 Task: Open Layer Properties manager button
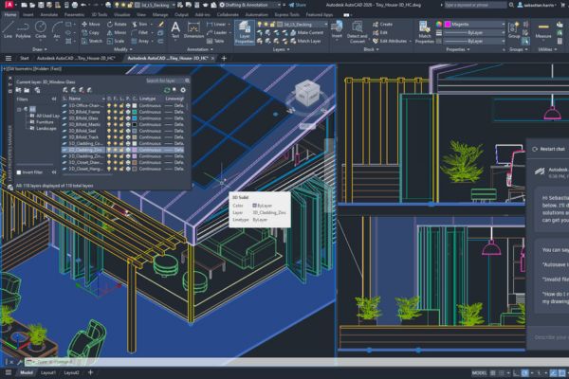[245, 32]
